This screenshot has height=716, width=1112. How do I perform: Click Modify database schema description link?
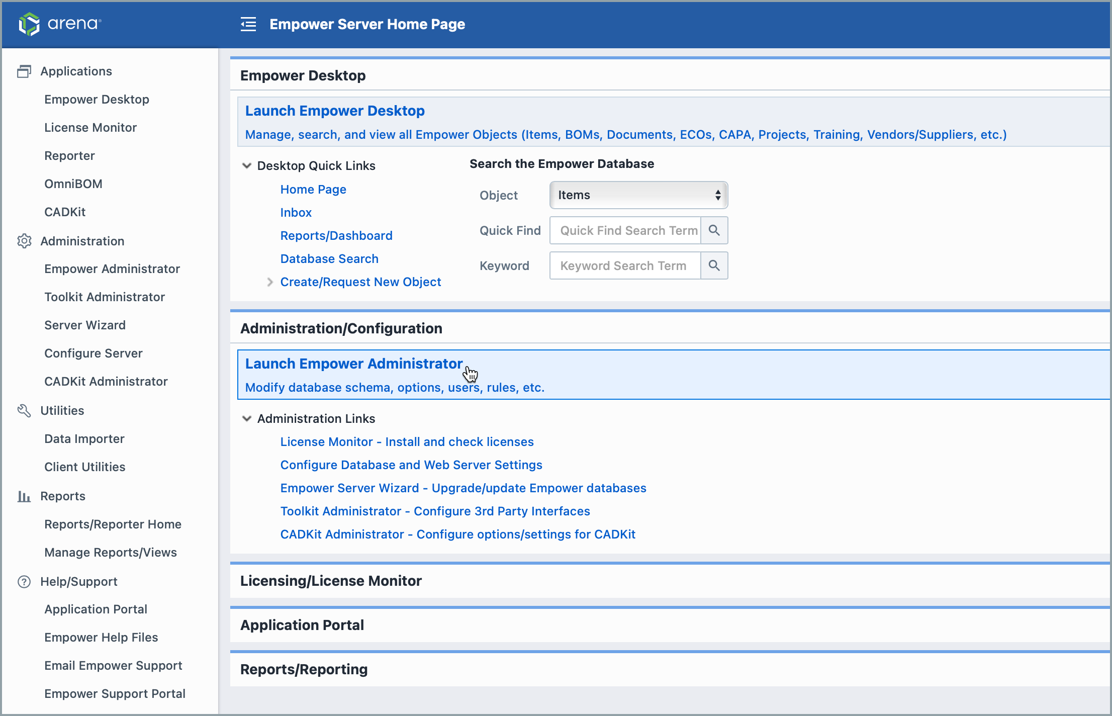(395, 388)
